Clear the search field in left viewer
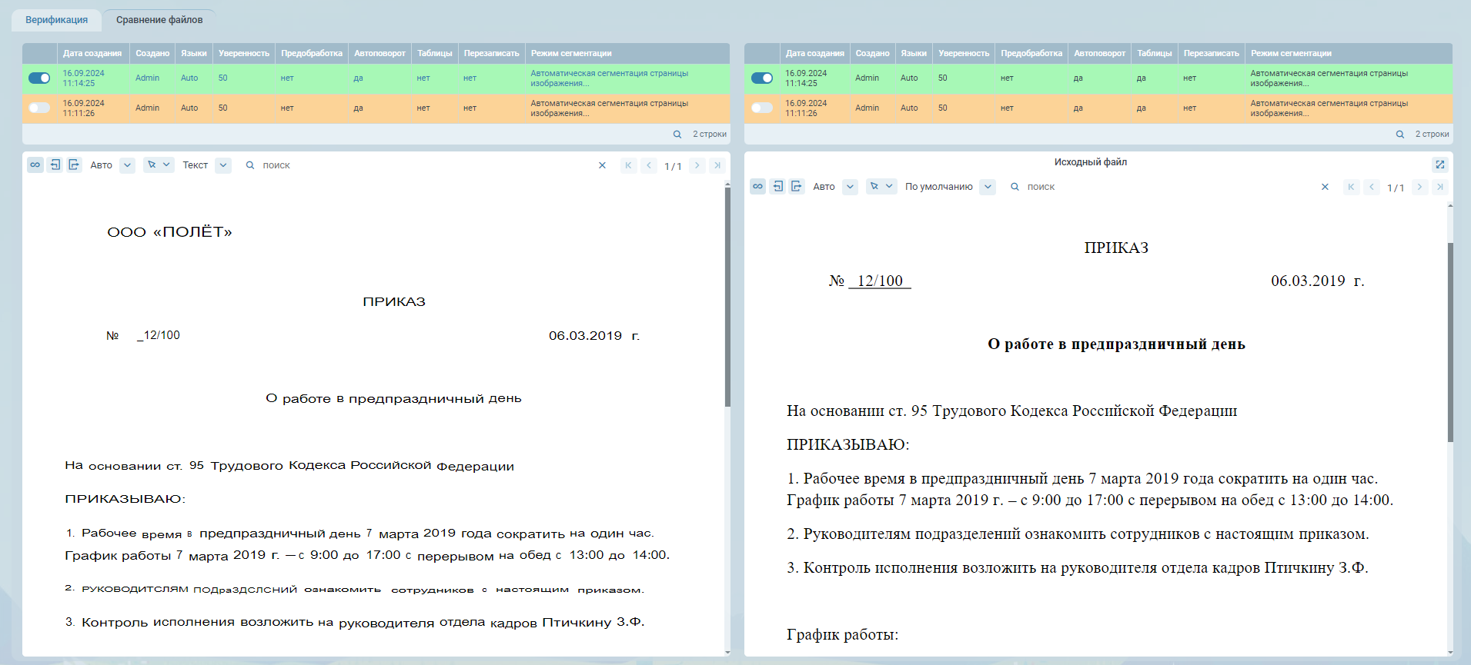Image resolution: width=1471 pixels, height=665 pixels. click(602, 165)
